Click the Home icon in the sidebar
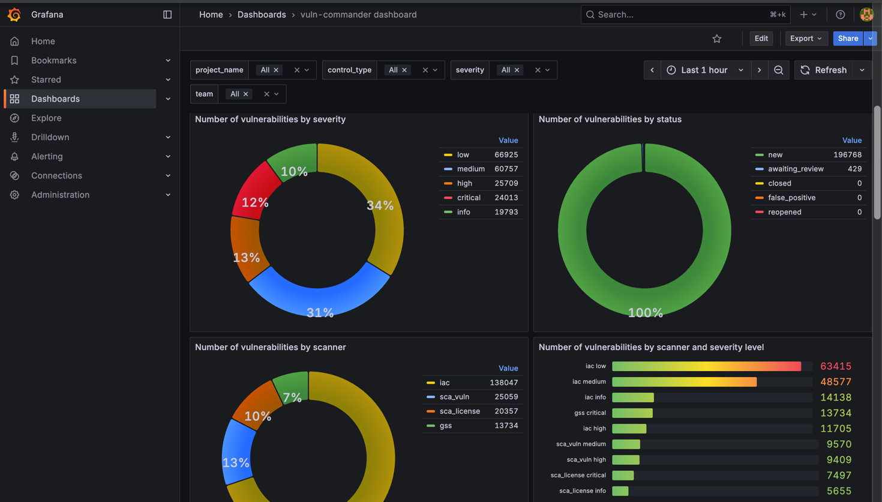 [14, 41]
